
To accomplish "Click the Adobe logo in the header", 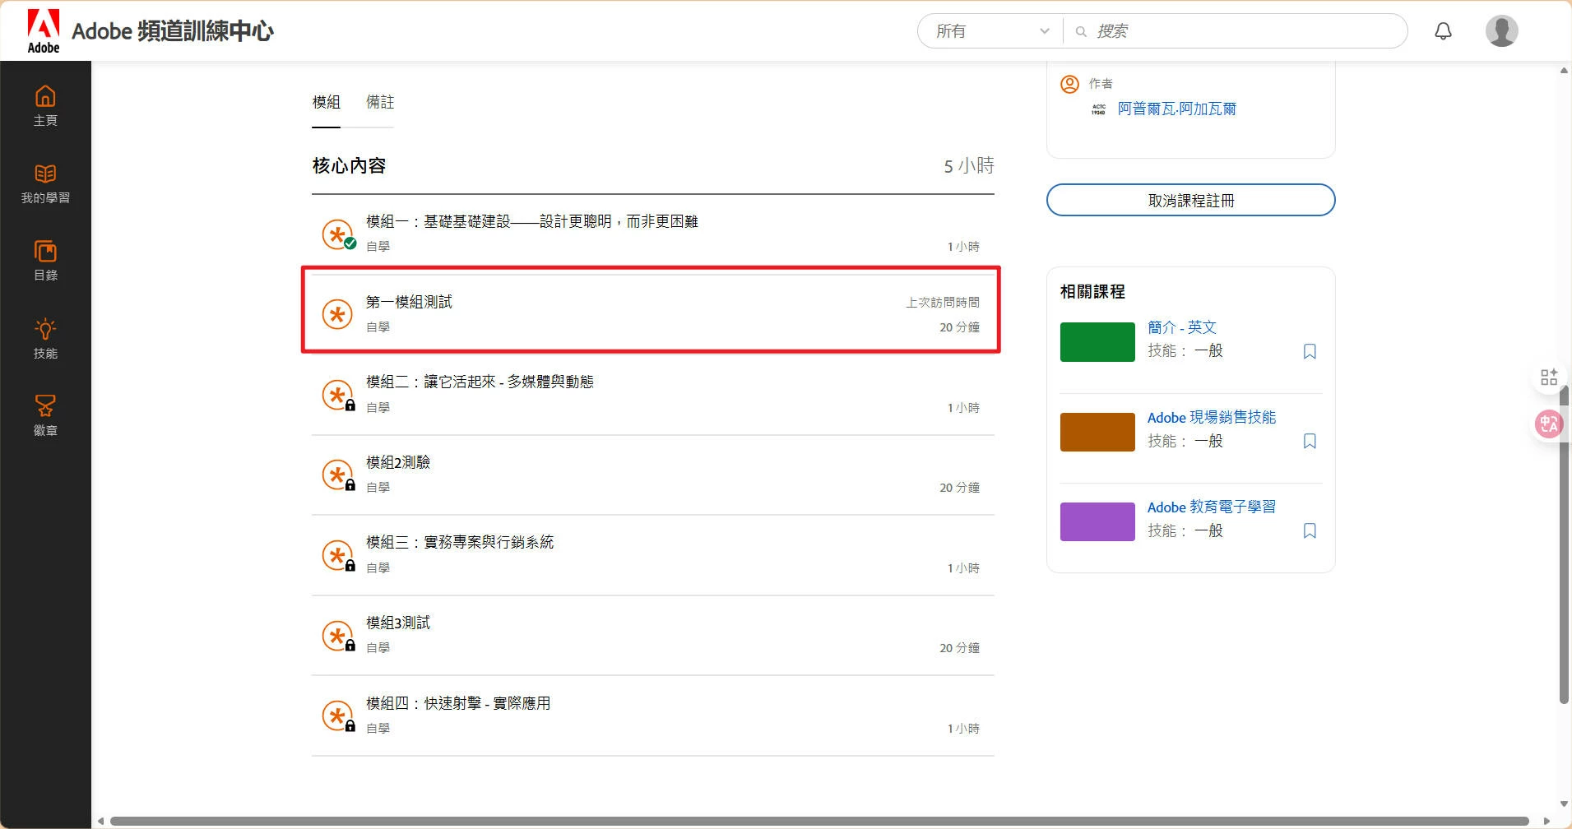I will [44, 31].
